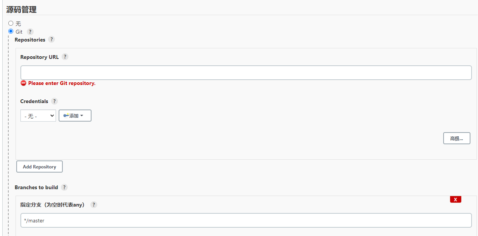Show help for Repositories section

coord(51,39)
